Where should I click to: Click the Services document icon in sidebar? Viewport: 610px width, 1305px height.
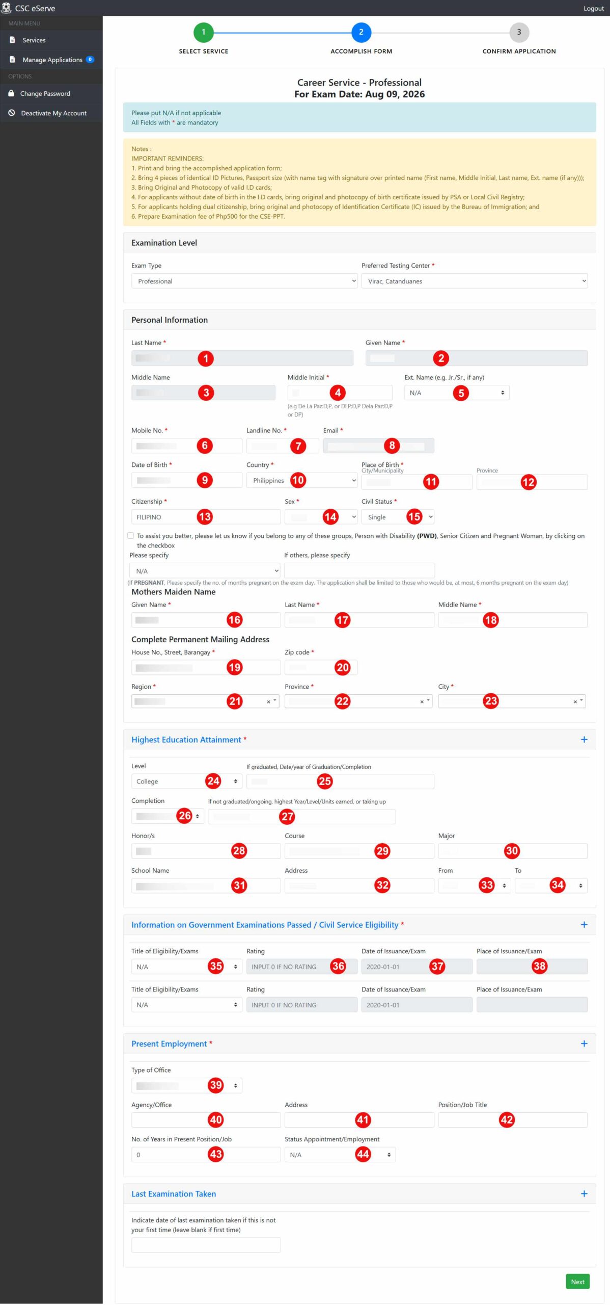(x=12, y=40)
